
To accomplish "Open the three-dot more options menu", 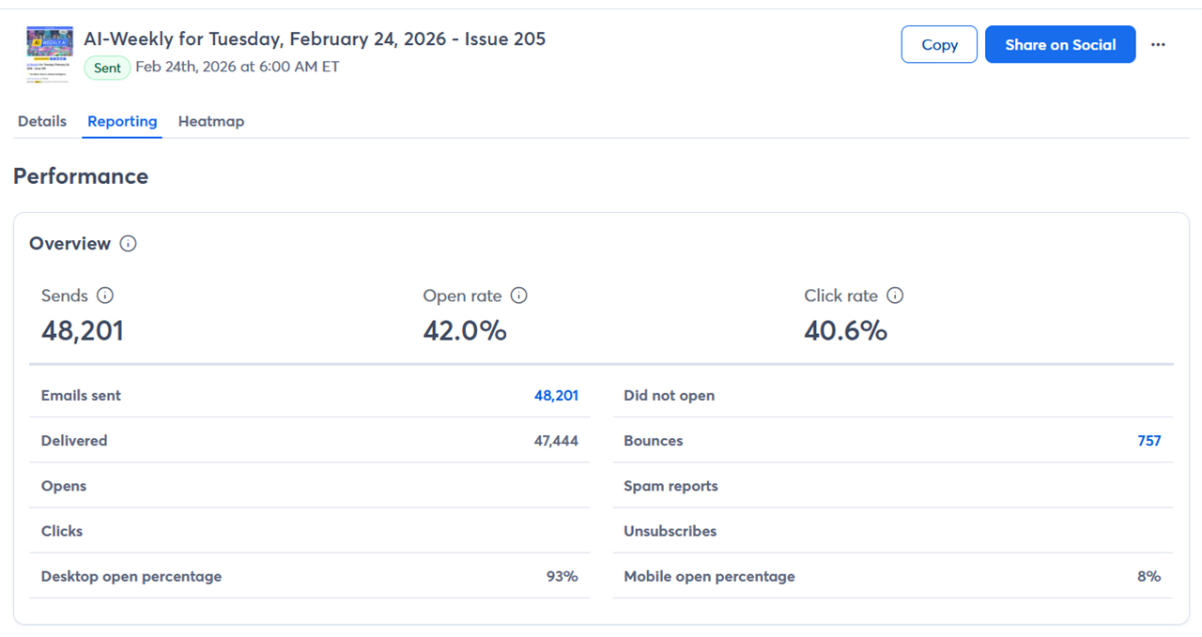I will coord(1158,45).
